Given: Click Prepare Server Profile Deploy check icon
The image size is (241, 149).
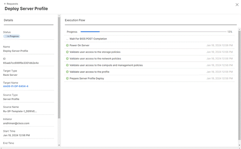Looking at the screenshot, I should 67,78.
